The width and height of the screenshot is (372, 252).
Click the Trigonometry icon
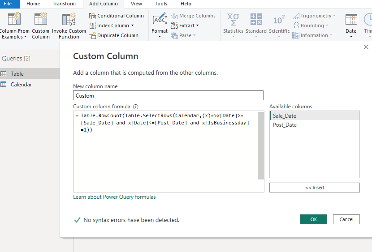(296, 16)
